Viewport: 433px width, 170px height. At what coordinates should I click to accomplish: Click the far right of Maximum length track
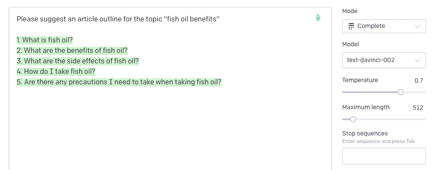click(423, 119)
